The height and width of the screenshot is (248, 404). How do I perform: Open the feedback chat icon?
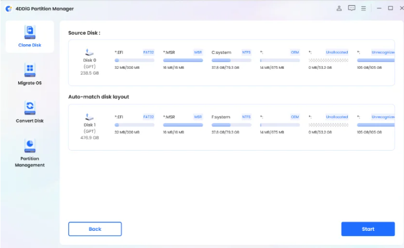pos(351,8)
